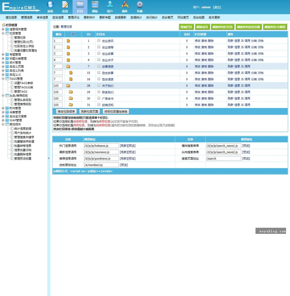Click the 搜索页面地址 input field
The image size is (290, 296).
point(224,159)
